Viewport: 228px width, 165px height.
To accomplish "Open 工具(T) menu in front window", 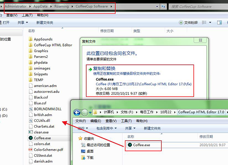I will click(x=127, y=121).
